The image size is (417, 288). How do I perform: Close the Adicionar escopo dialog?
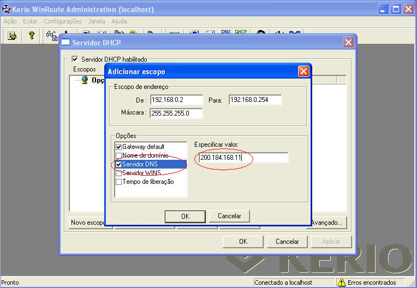click(x=303, y=71)
